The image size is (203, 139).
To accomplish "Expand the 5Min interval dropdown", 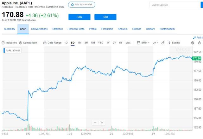I will point(143,43).
